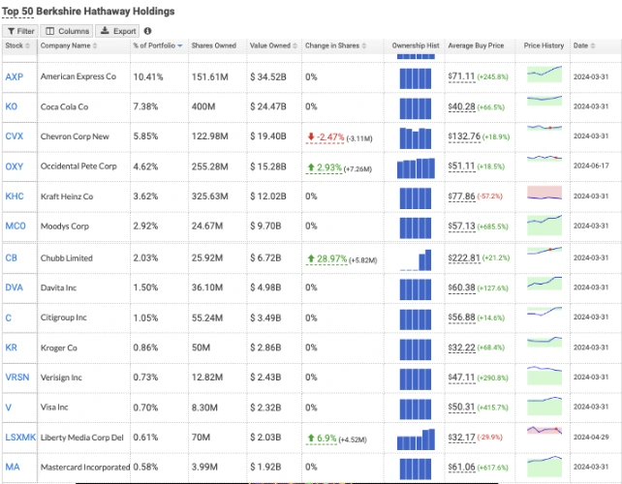Open MA ticker link

[13, 467]
